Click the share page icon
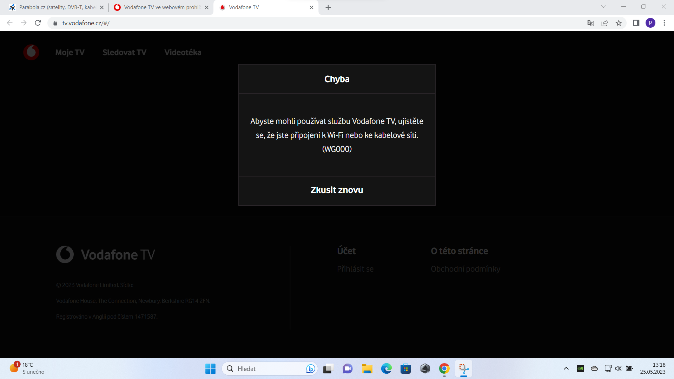 604,23
